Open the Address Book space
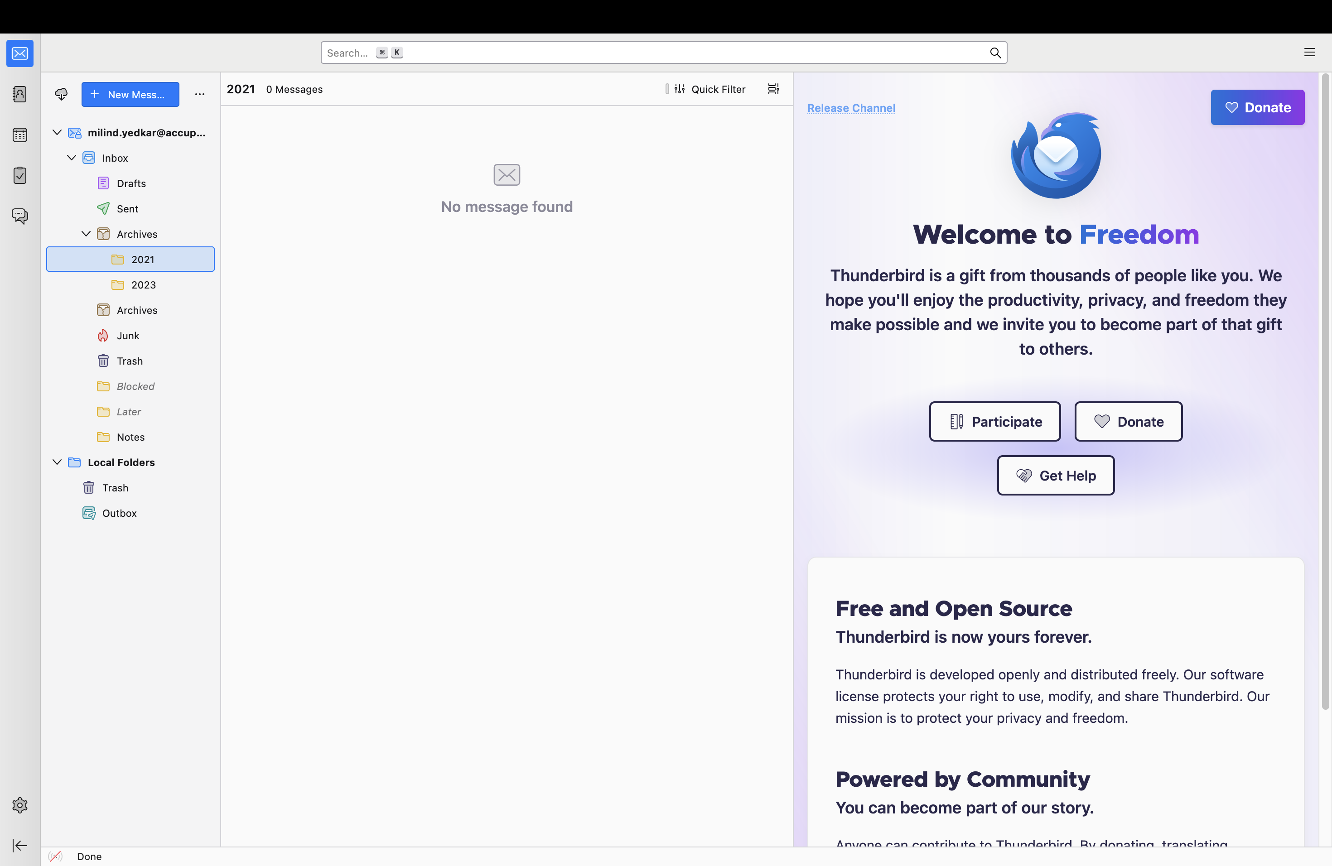 19,94
